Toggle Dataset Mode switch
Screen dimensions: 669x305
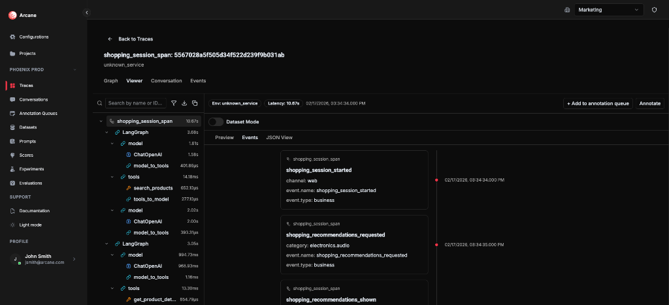tap(216, 122)
